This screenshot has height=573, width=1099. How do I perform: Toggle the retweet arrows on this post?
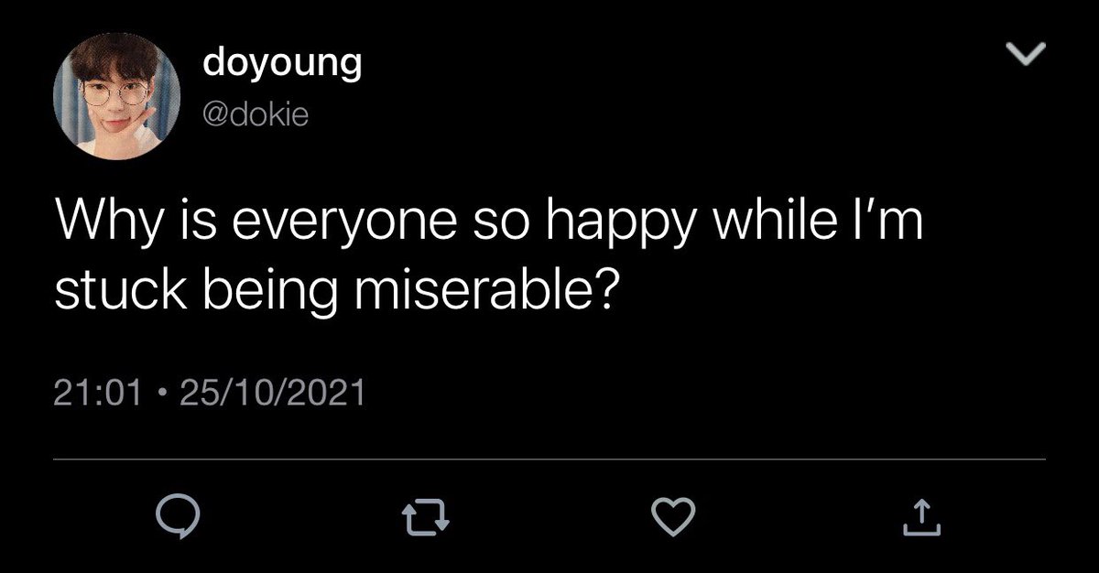(429, 519)
